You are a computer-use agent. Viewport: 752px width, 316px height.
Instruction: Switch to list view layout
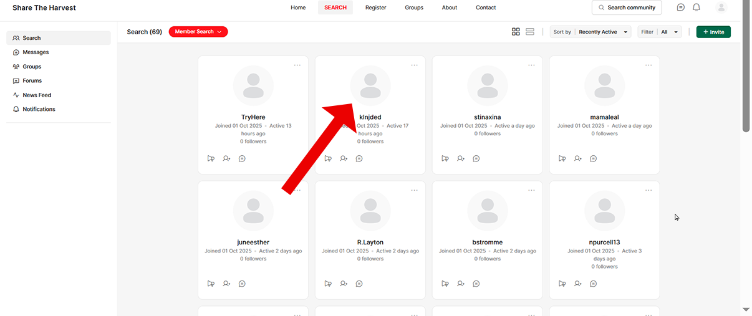(530, 32)
